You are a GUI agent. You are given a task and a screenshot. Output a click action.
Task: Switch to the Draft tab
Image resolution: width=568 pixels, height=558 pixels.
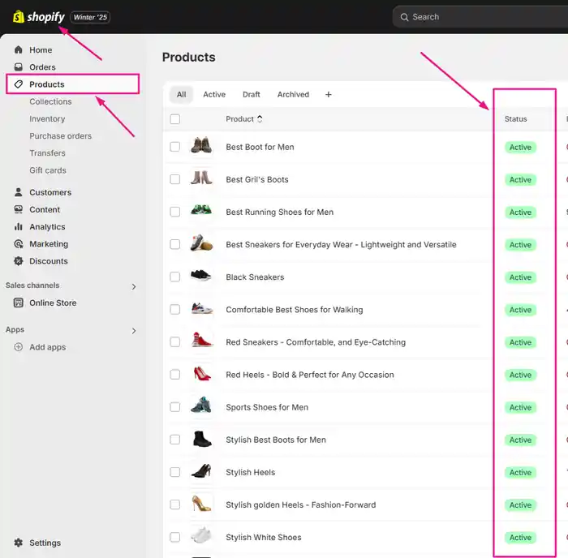(x=251, y=95)
